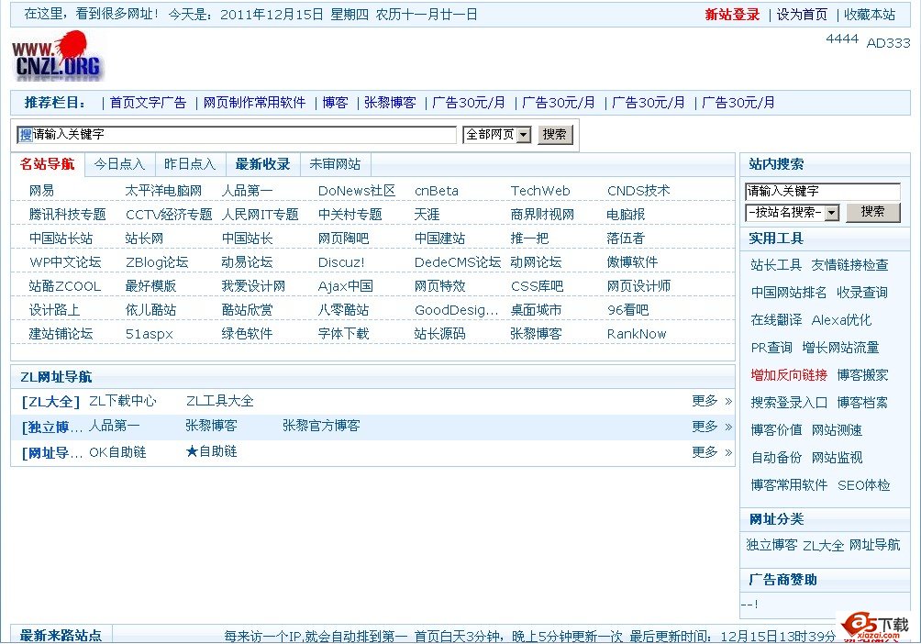Open the ZL下载中心 link
The width and height of the screenshot is (921, 644).
point(123,401)
